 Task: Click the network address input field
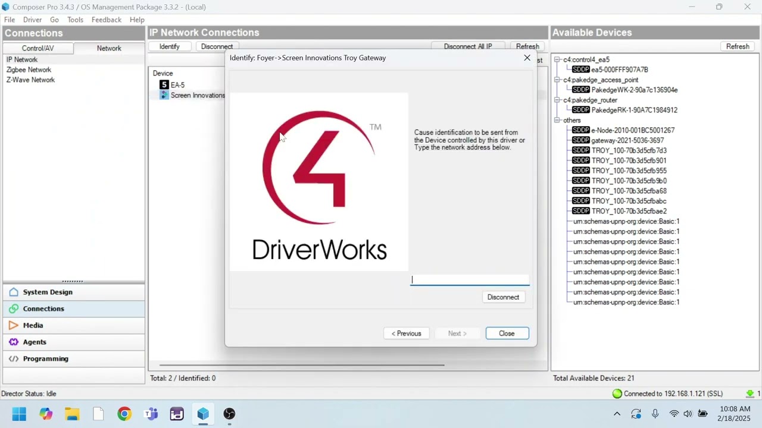point(470,279)
